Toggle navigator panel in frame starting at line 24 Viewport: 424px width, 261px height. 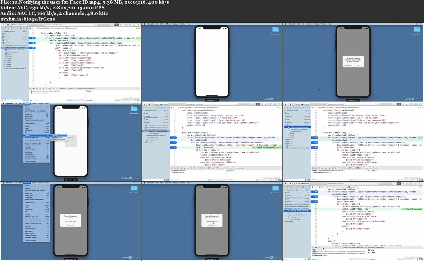pyautogui.click(x=130, y=25)
